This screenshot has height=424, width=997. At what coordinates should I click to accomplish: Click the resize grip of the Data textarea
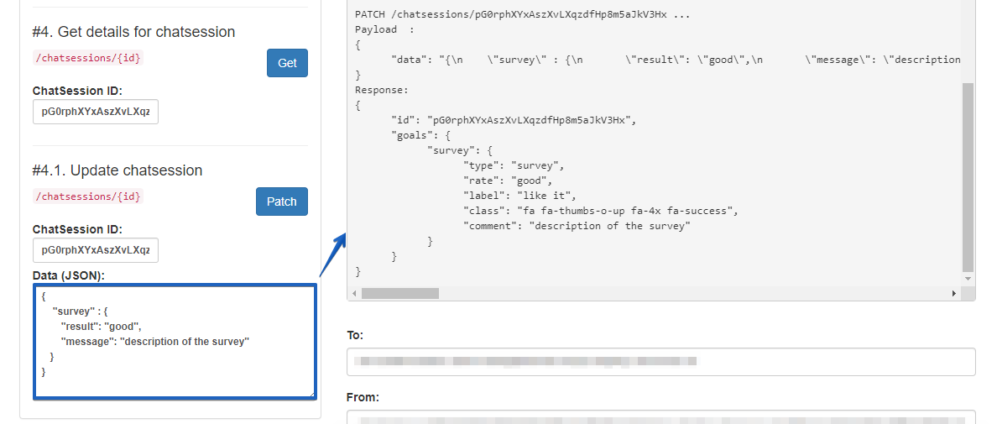311,395
